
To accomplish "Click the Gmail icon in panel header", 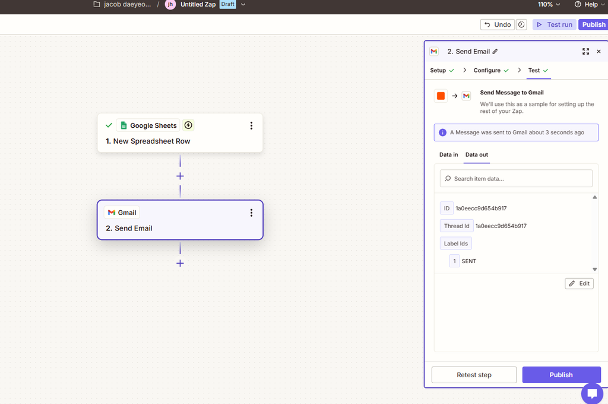I will point(434,51).
